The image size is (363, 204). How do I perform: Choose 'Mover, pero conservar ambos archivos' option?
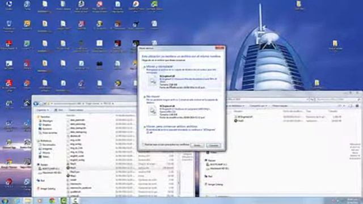(181, 130)
